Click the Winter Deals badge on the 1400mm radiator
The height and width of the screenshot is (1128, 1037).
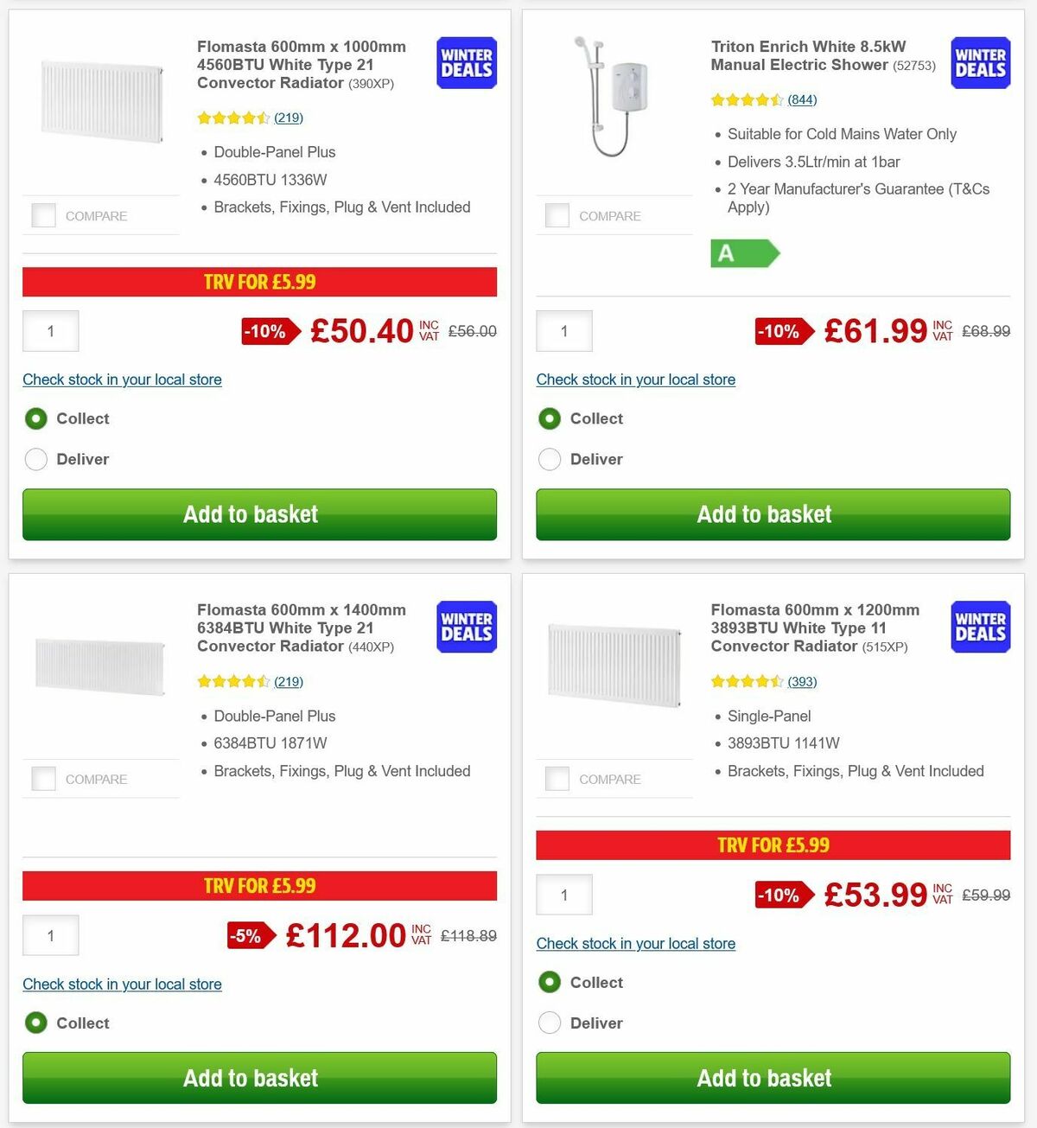point(466,627)
